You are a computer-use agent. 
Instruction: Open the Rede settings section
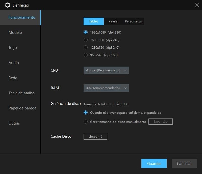[13, 78]
